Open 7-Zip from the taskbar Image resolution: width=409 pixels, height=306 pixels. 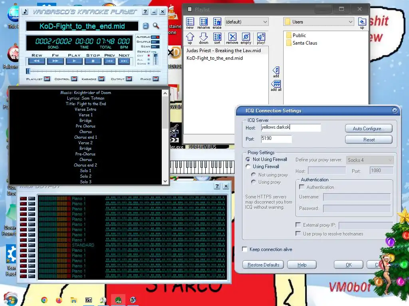89,300
